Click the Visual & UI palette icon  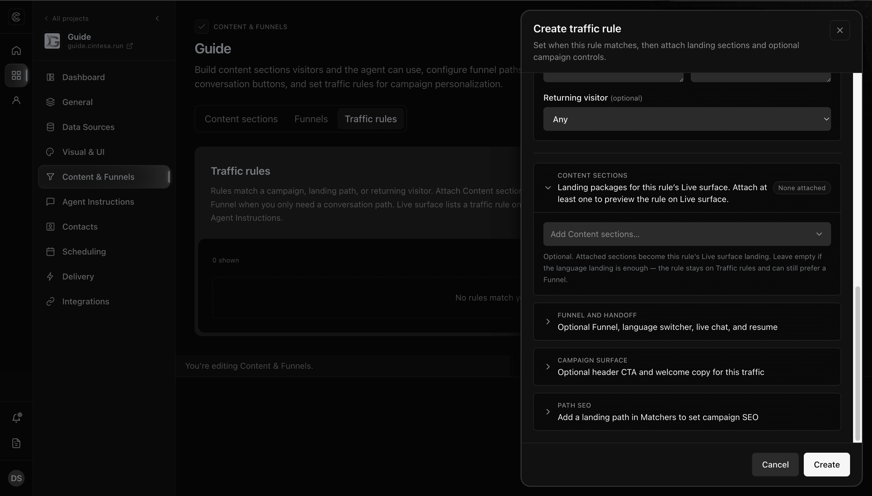[50, 152]
